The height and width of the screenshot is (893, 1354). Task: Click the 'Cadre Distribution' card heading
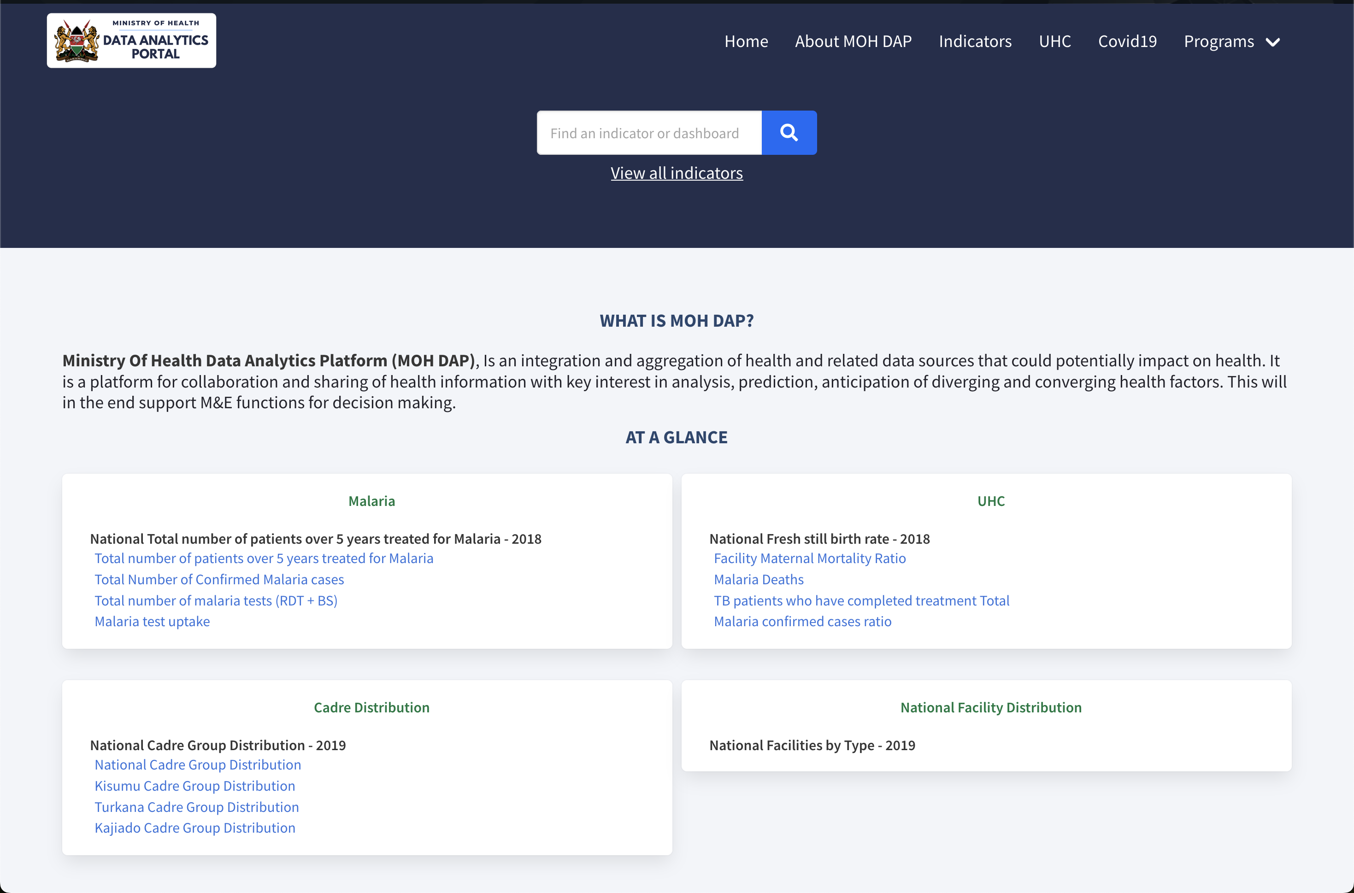tap(371, 707)
